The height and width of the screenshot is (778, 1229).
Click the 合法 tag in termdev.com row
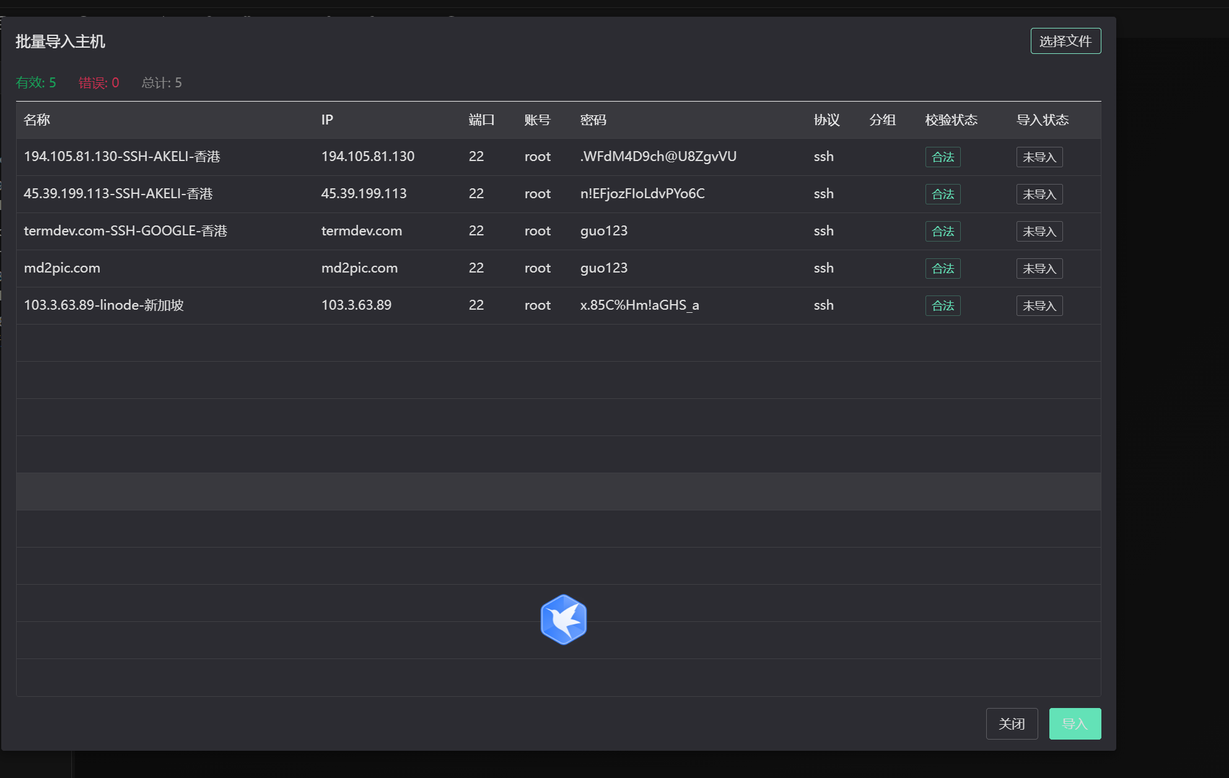click(942, 231)
